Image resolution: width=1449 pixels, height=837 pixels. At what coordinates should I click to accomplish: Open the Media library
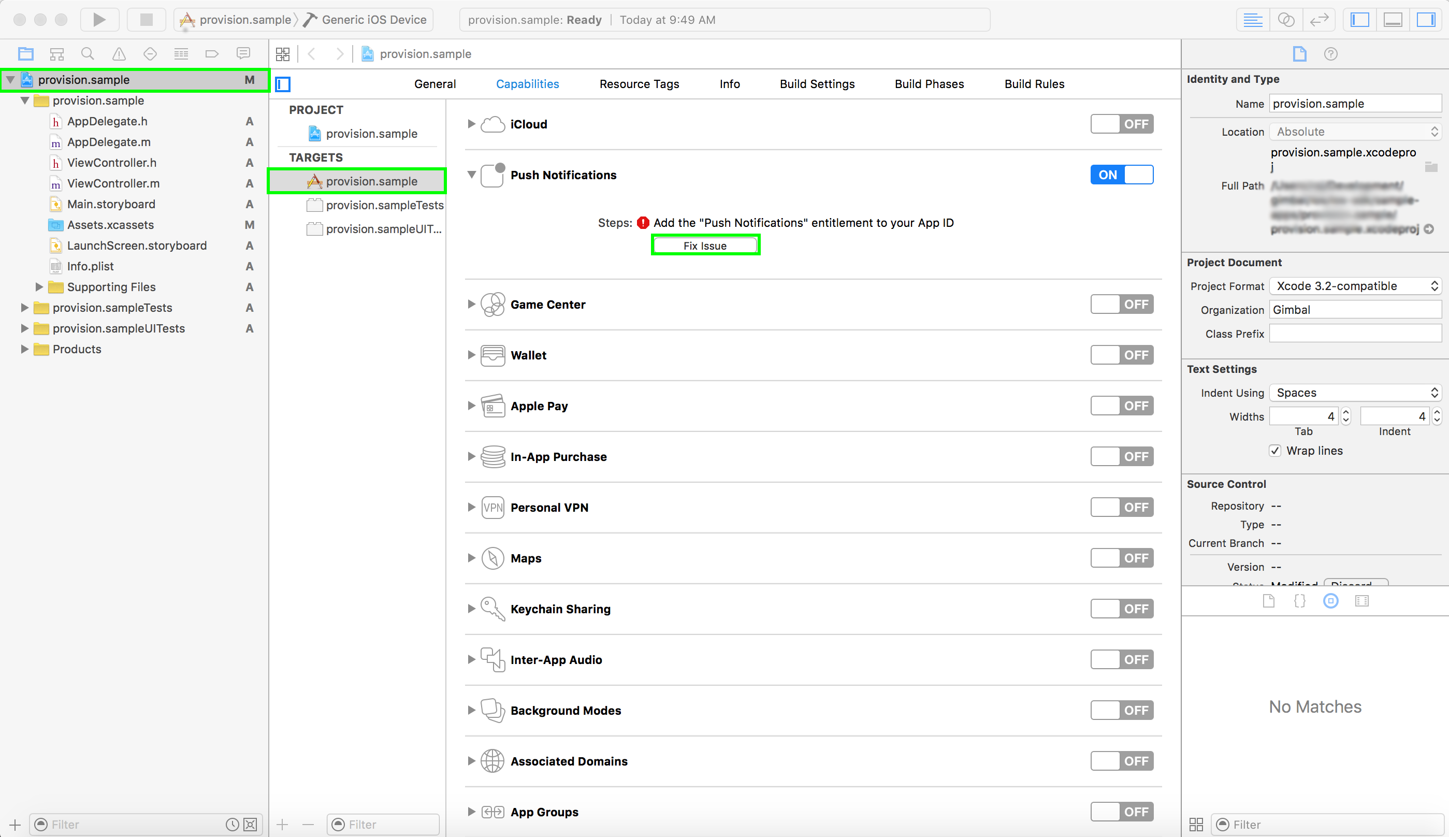point(1361,601)
